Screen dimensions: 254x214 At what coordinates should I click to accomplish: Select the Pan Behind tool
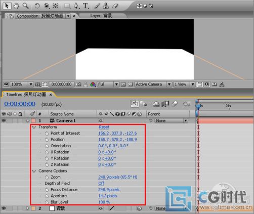55,6
